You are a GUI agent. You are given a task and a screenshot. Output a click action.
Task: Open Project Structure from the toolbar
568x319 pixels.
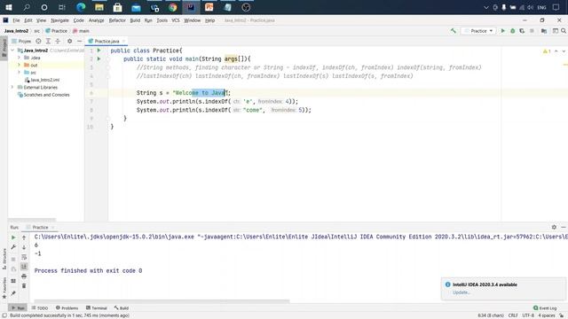tap(544, 31)
